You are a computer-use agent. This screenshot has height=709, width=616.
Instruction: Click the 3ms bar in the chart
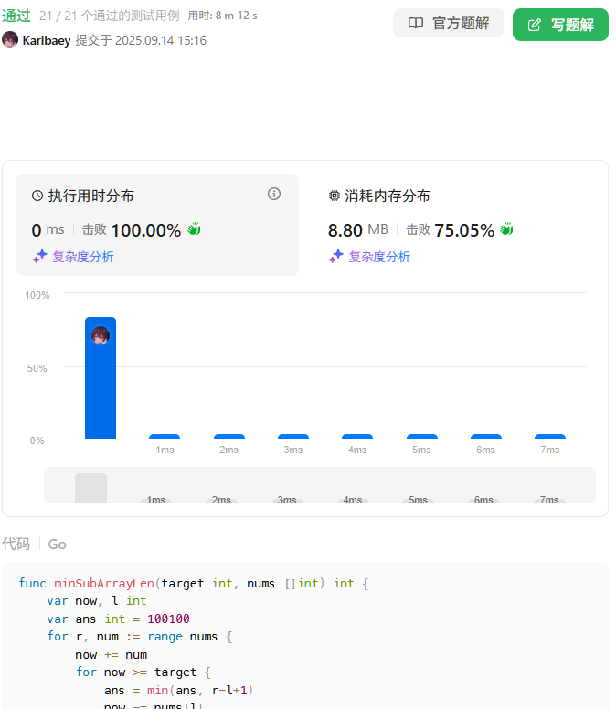293,437
